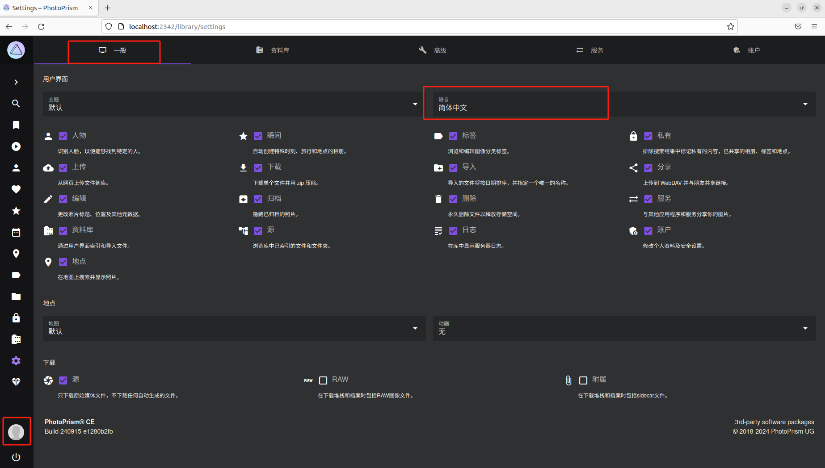
Task: Toggle the 瞬间 checkbox
Action: 258,136
